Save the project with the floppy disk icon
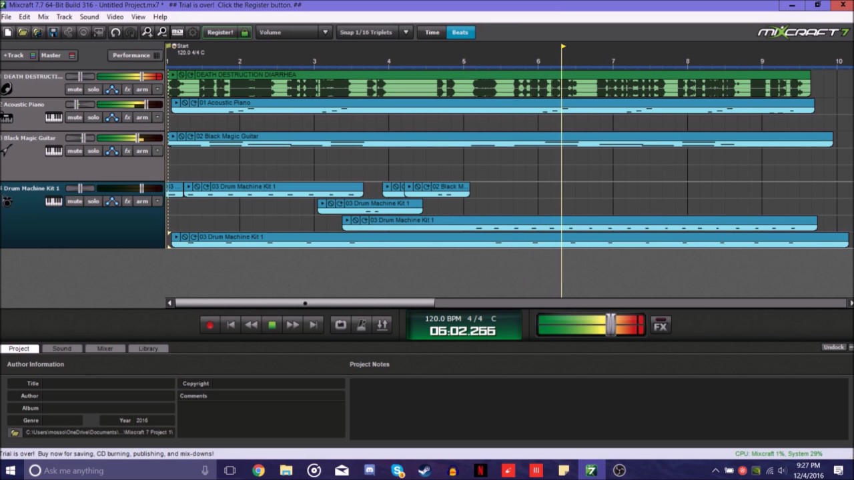Viewport: 854px width, 480px height. point(53,32)
